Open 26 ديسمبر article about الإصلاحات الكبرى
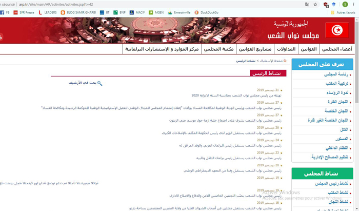359x211 pixels. click(222, 133)
